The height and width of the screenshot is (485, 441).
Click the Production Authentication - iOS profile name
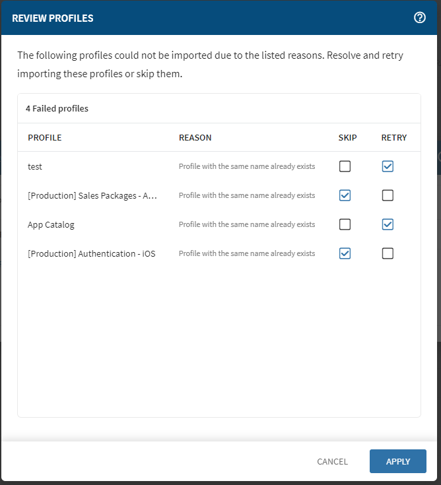[91, 253]
